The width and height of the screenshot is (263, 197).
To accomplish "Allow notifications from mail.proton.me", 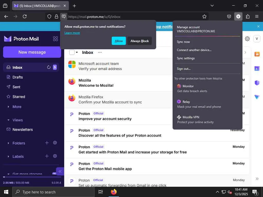I will 119,41.
